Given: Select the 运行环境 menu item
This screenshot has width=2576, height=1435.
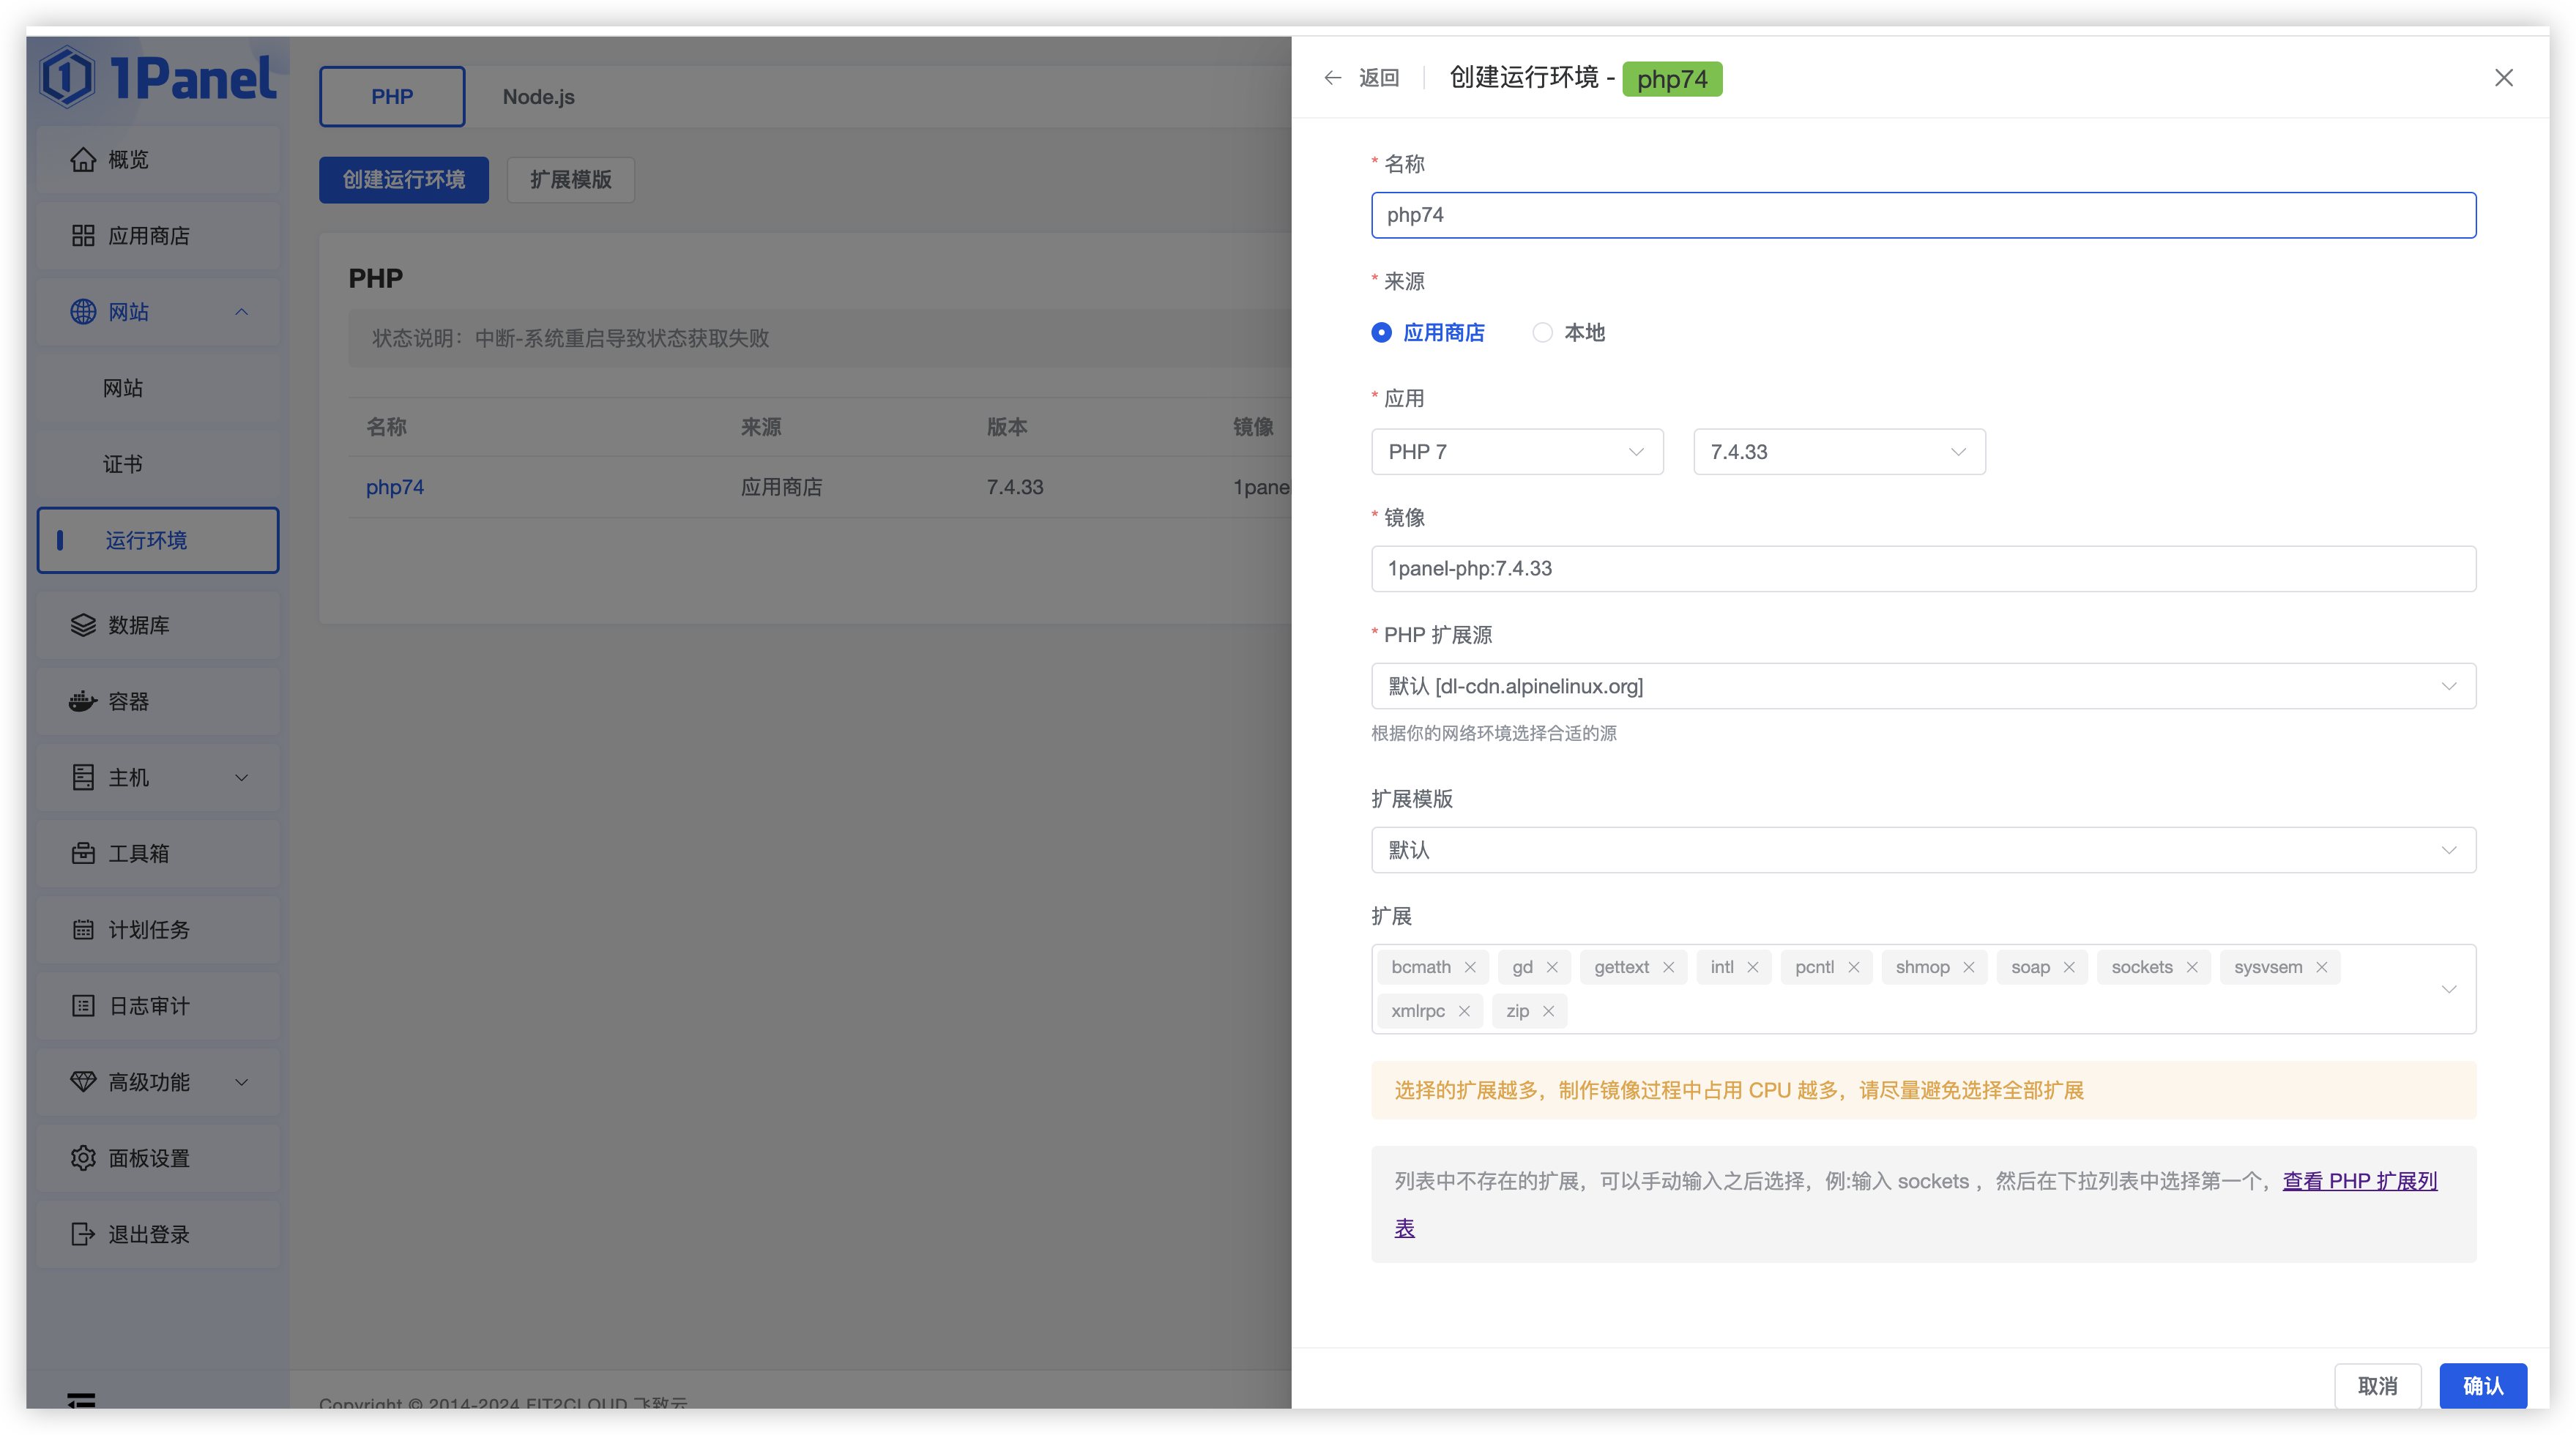Looking at the screenshot, I should coord(158,540).
